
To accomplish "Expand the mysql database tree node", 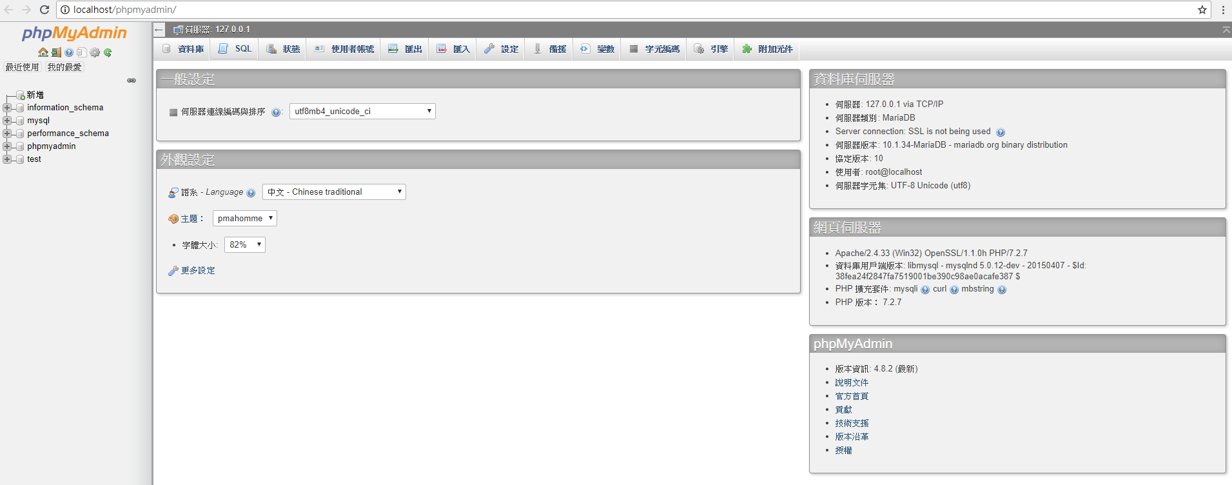I will point(7,121).
